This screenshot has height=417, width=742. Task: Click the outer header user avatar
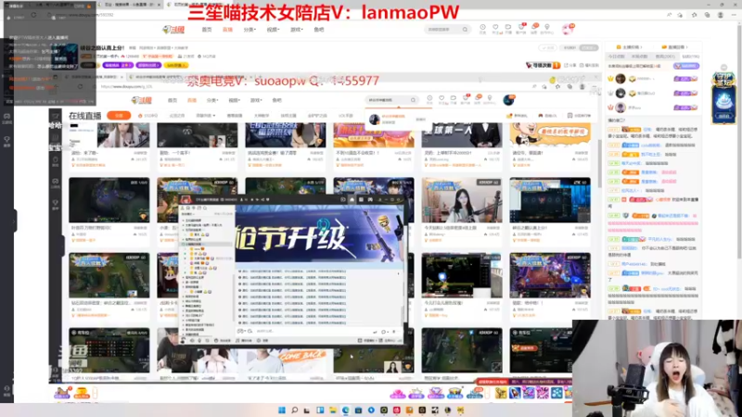[568, 30]
